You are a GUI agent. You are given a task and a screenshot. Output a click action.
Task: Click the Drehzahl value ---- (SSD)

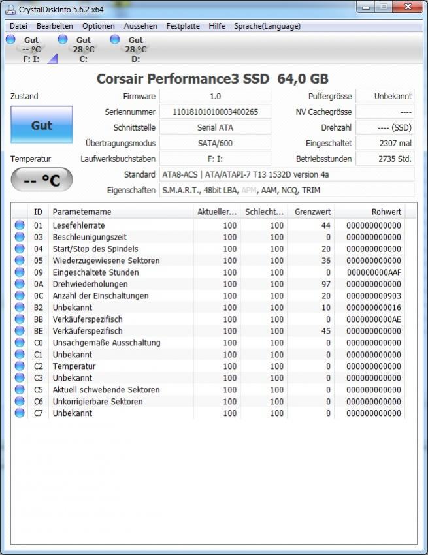pos(385,127)
